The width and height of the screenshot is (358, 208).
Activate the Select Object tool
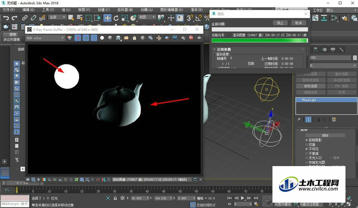tap(71, 18)
